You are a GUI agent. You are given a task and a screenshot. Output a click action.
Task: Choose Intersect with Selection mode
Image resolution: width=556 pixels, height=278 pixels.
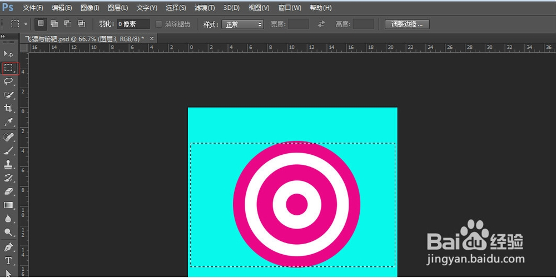(x=82, y=24)
